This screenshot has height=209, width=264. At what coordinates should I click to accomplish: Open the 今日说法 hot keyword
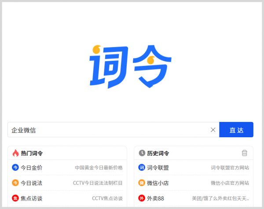[x=32, y=183]
